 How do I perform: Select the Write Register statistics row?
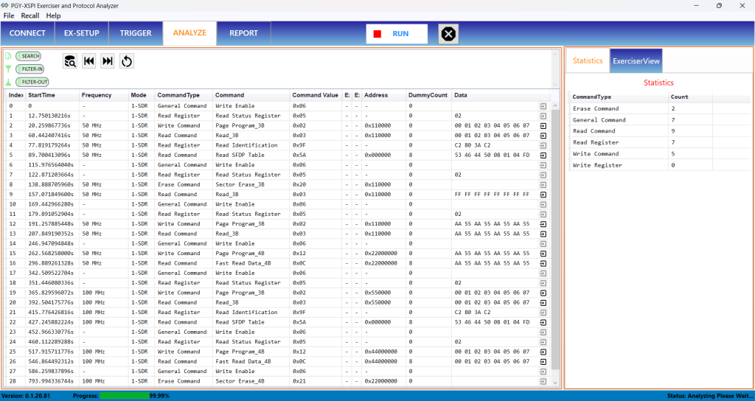pos(658,165)
